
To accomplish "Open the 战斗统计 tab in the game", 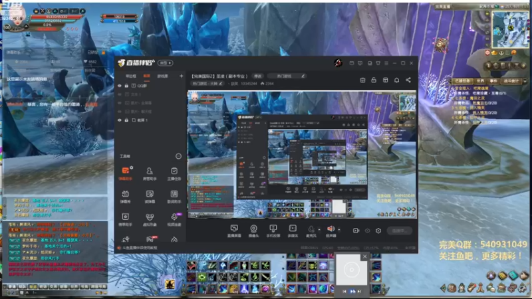I will pyautogui.click(x=511, y=81).
